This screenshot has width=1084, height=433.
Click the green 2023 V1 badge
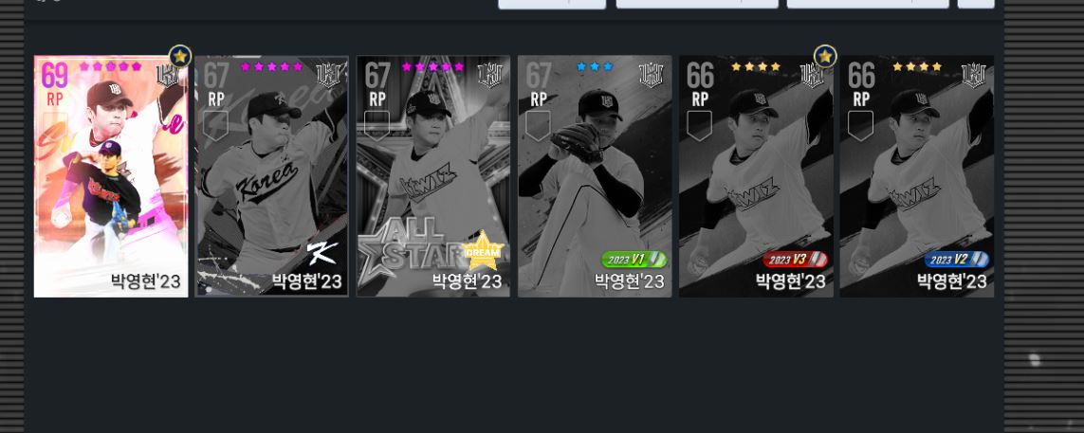[634, 260]
